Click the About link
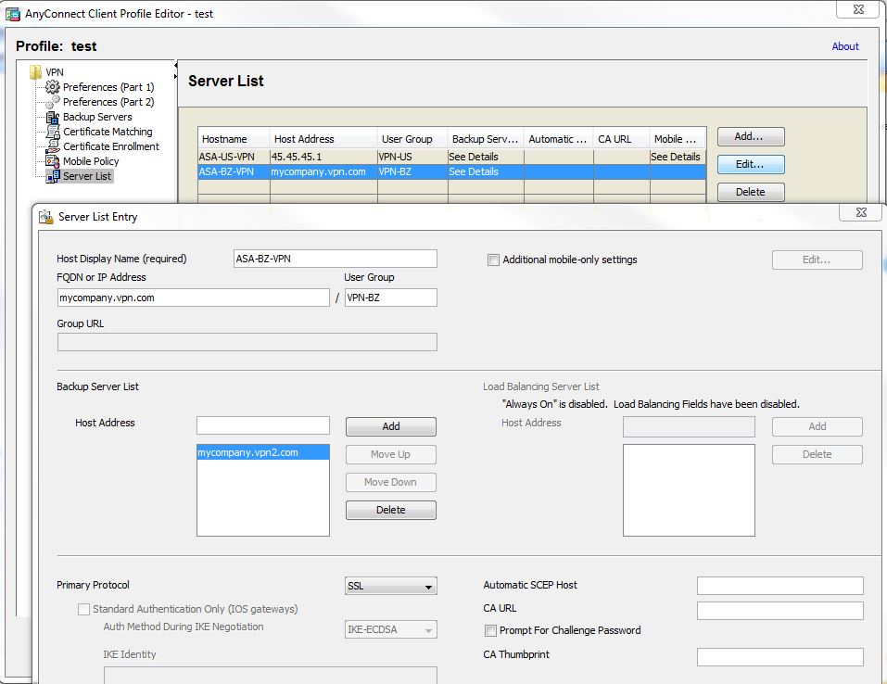The width and height of the screenshot is (887, 684). click(844, 46)
